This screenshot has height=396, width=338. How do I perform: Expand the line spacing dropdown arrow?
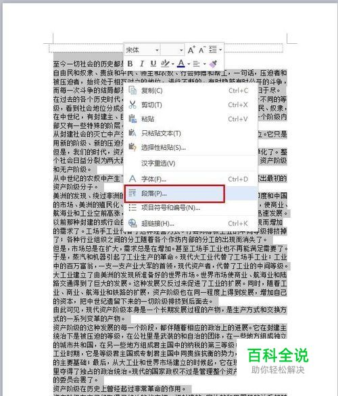(220, 50)
